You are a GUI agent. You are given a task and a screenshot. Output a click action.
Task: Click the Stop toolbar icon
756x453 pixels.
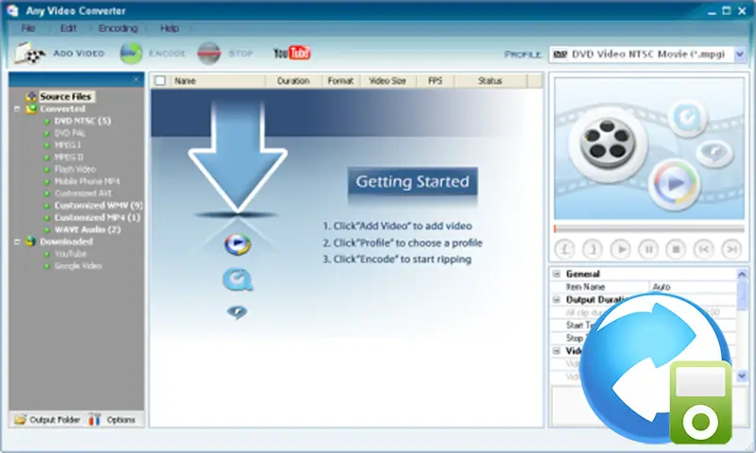click(x=209, y=54)
